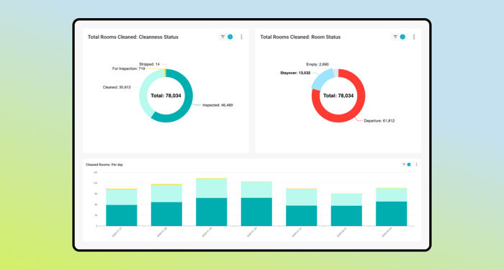The height and width of the screenshot is (270, 504).
Task: Select the light mint bar for 2020-02-02
Action: (x=392, y=195)
